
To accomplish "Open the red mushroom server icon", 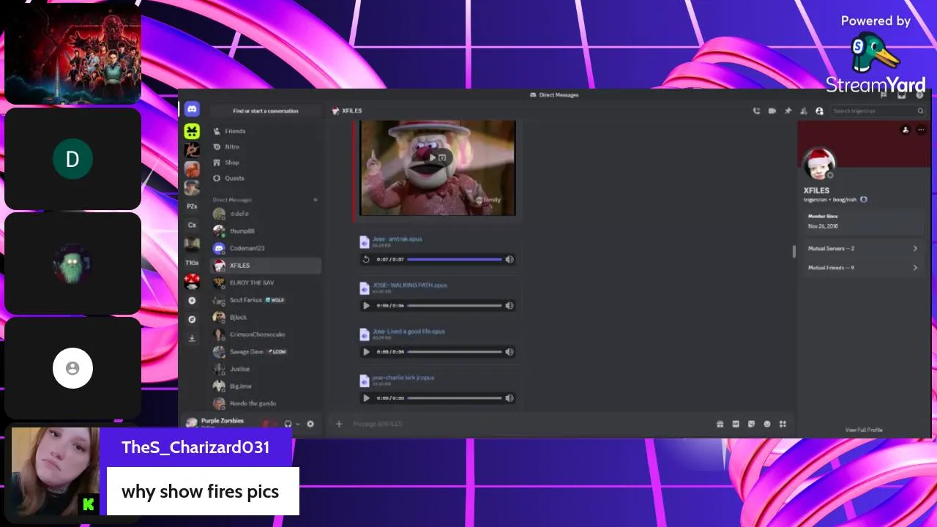I will 192,282.
